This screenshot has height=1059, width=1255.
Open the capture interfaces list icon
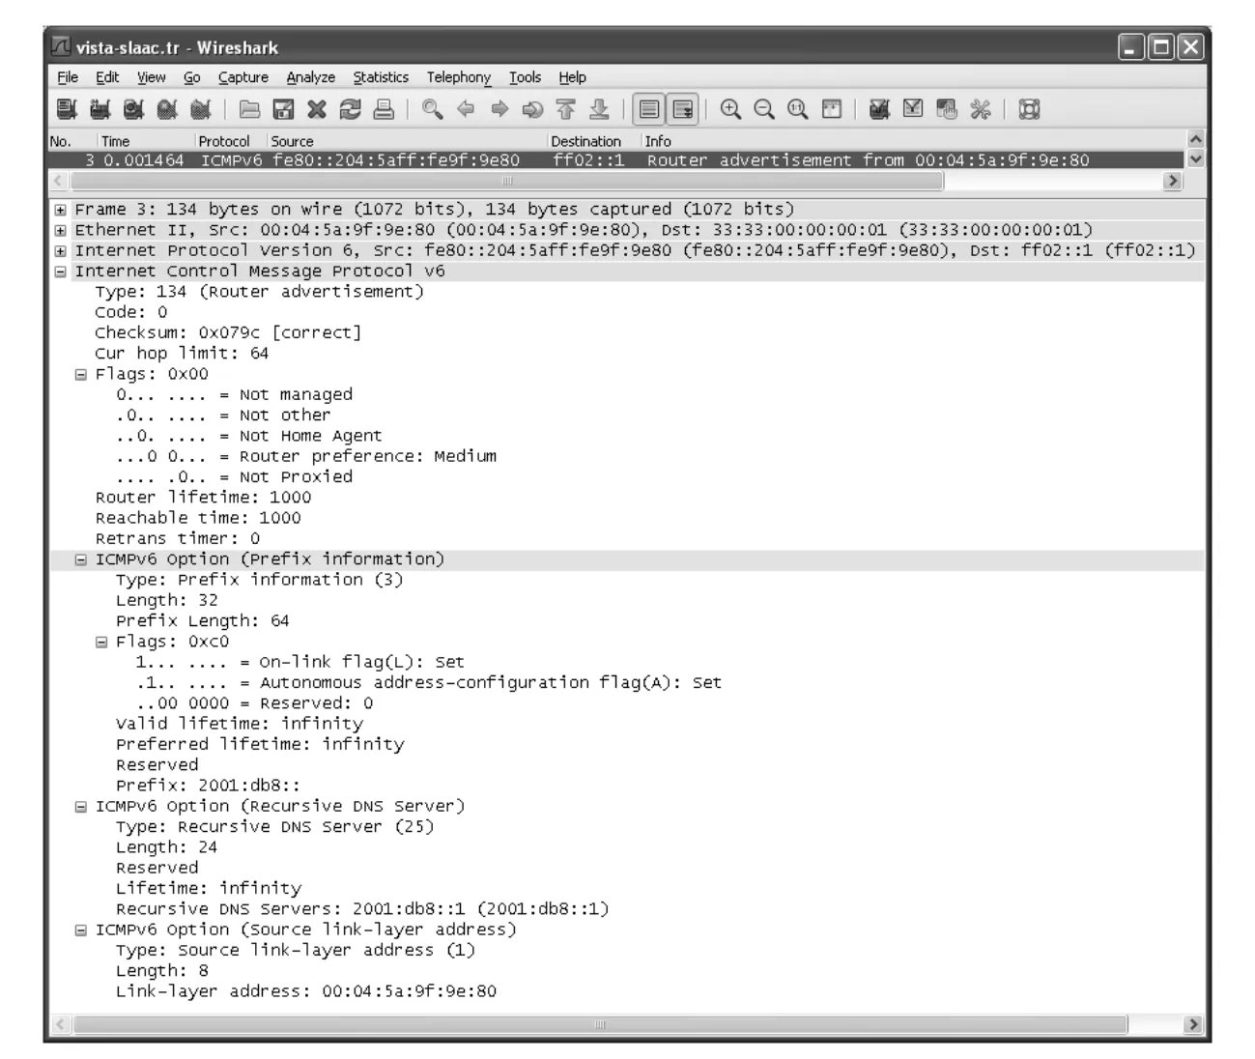(x=67, y=110)
